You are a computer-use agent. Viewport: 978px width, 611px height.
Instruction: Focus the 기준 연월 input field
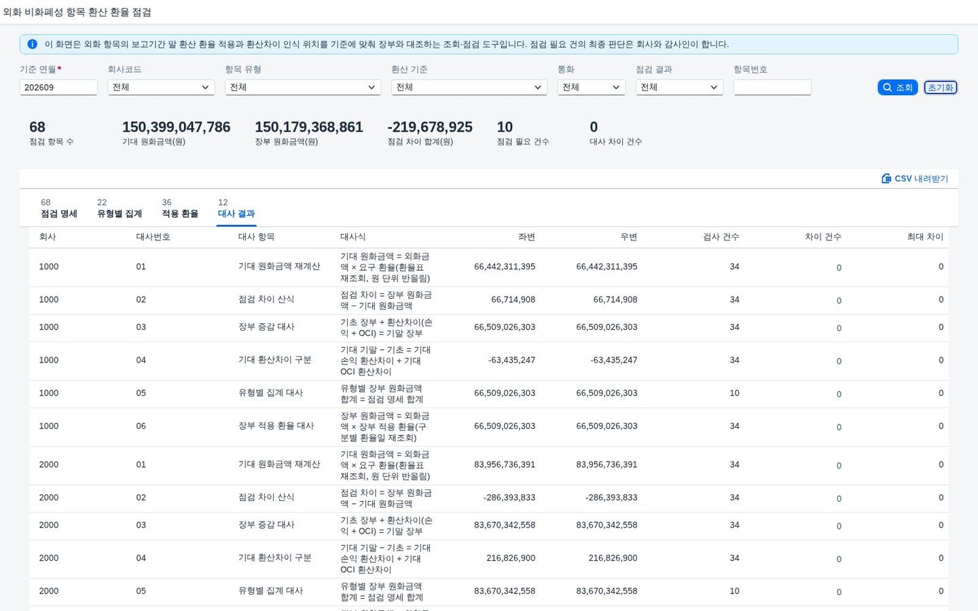pos(58,88)
